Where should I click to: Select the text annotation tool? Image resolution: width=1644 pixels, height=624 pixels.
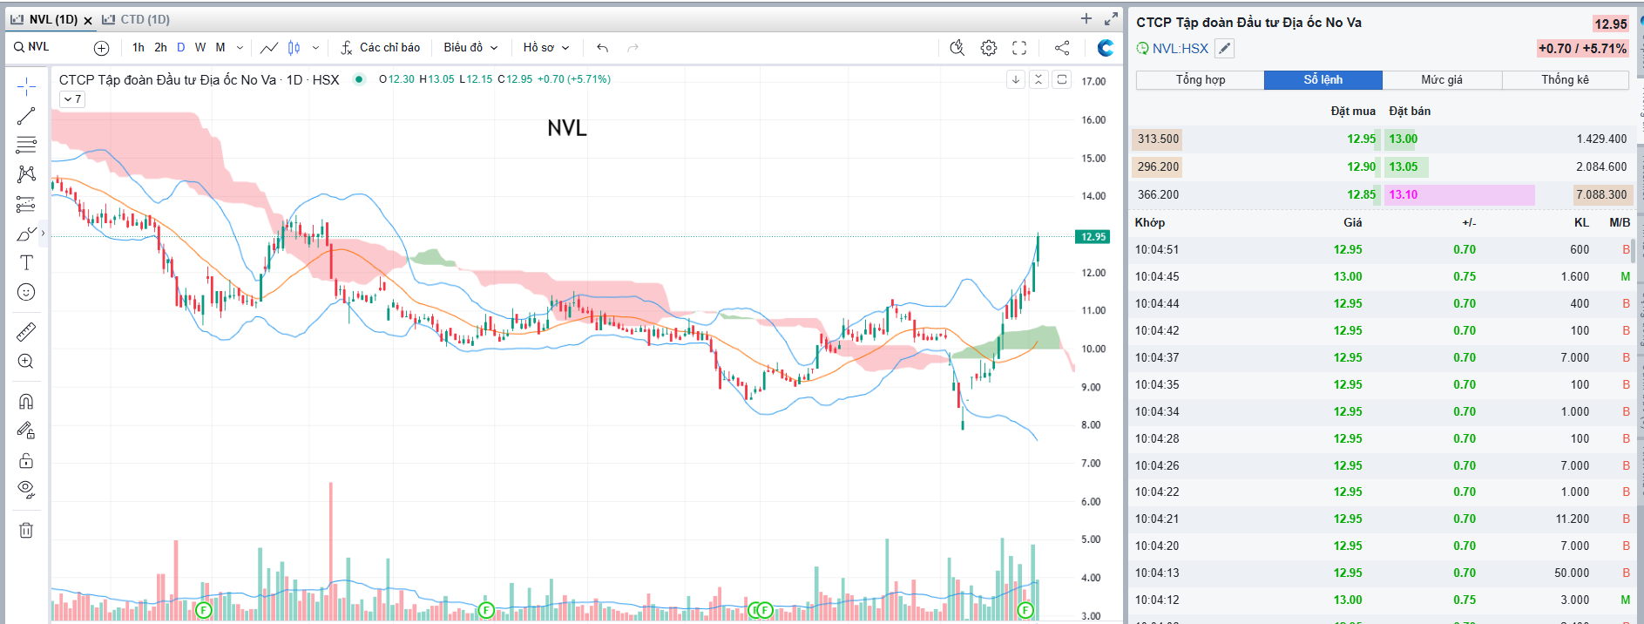click(26, 262)
